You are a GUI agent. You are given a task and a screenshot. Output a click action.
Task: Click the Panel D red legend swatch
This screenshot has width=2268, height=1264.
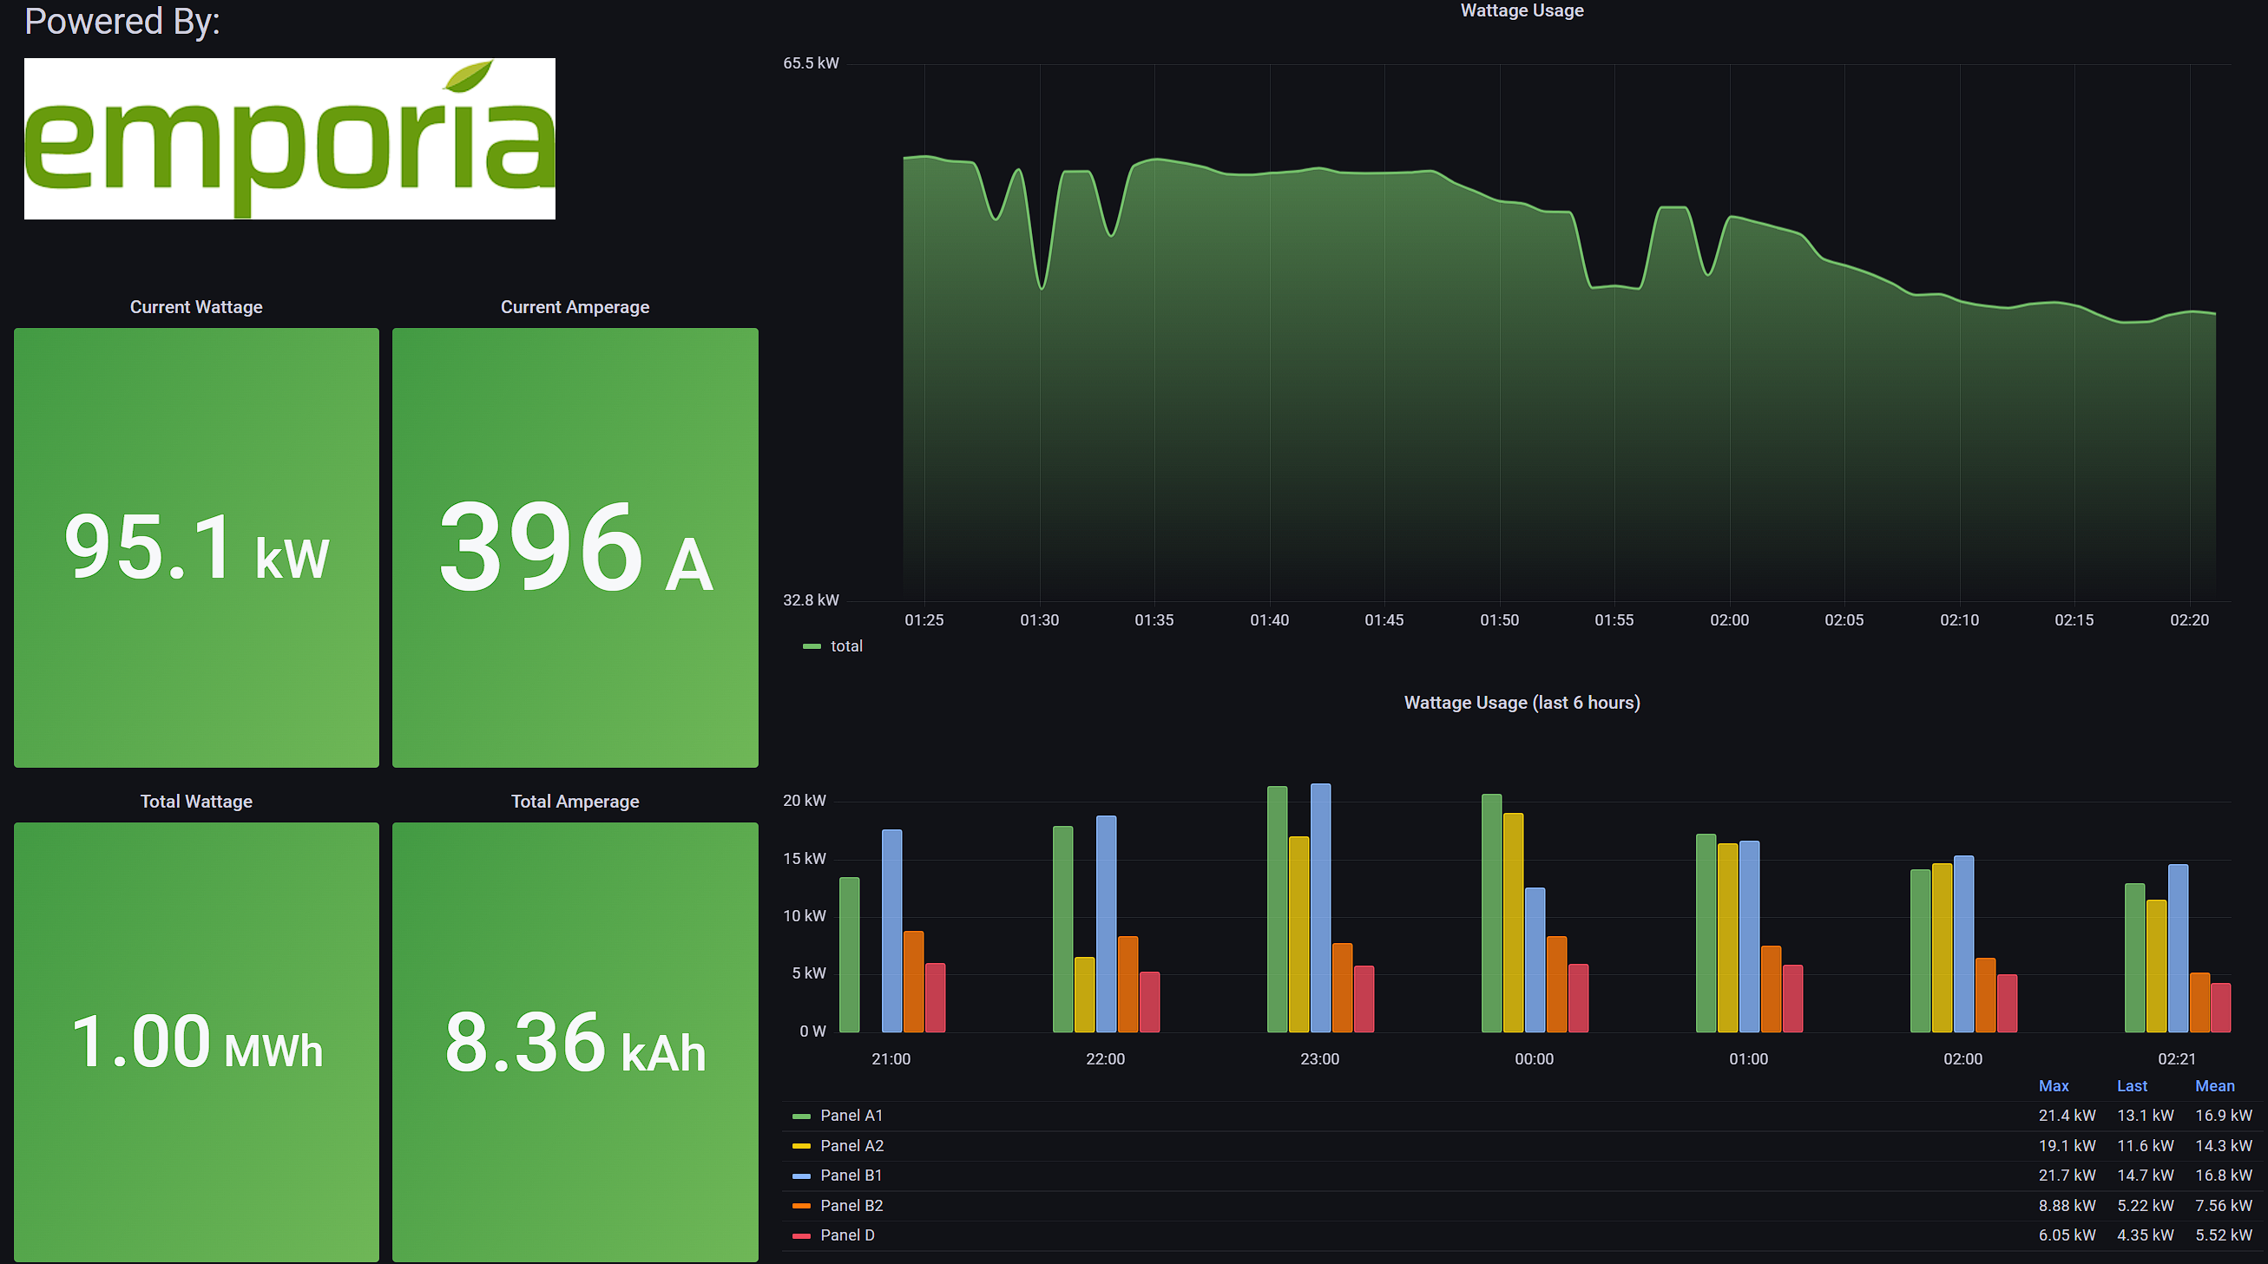800,1236
